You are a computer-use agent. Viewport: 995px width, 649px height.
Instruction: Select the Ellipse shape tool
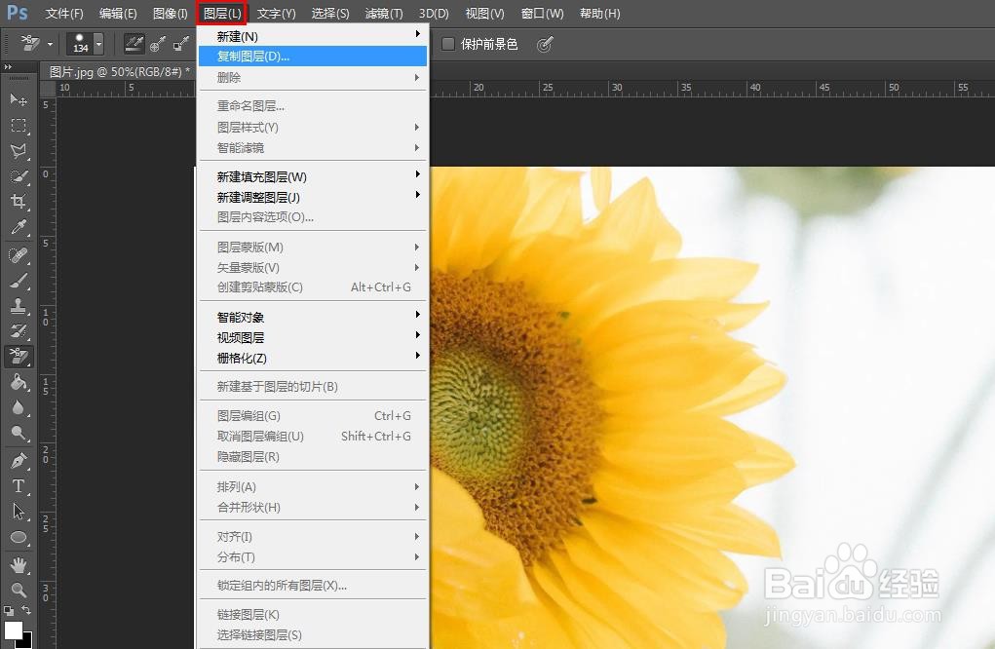click(x=19, y=537)
